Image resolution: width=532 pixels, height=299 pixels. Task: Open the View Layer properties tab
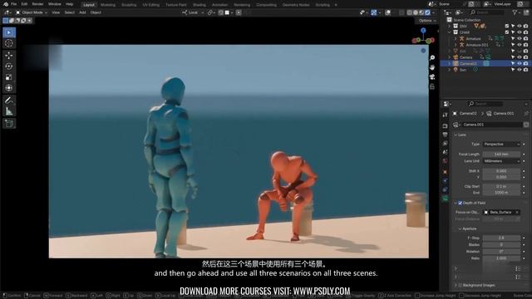click(446, 144)
